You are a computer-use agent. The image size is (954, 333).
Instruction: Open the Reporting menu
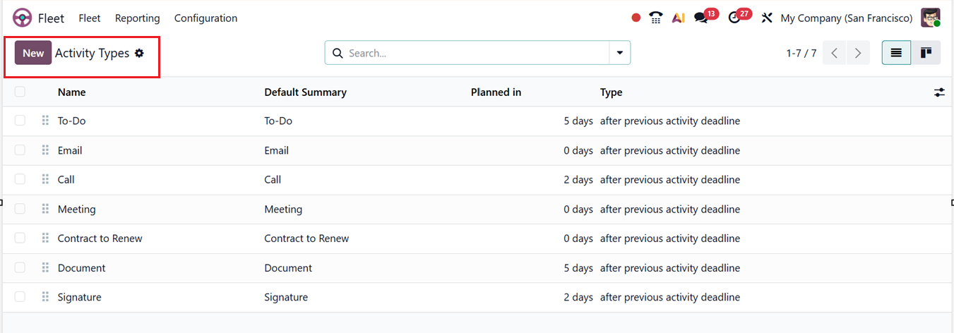click(137, 18)
